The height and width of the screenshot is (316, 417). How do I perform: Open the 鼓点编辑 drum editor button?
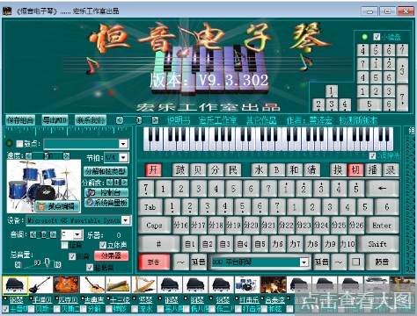coord(57,206)
